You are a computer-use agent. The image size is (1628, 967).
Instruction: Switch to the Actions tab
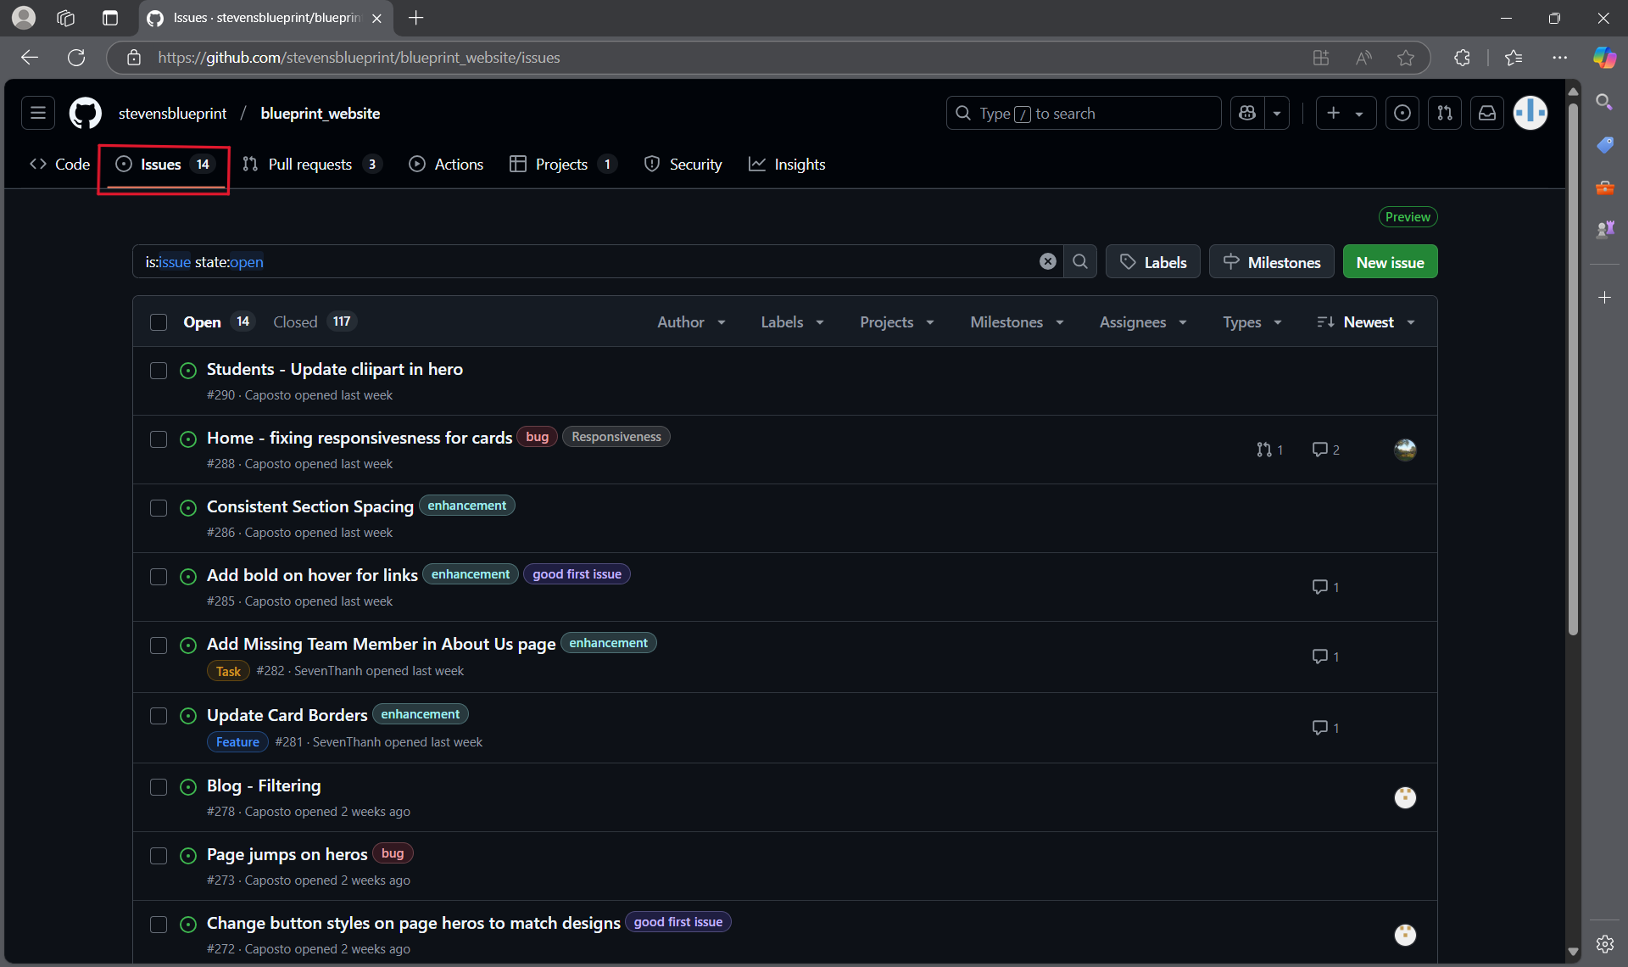(446, 165)
